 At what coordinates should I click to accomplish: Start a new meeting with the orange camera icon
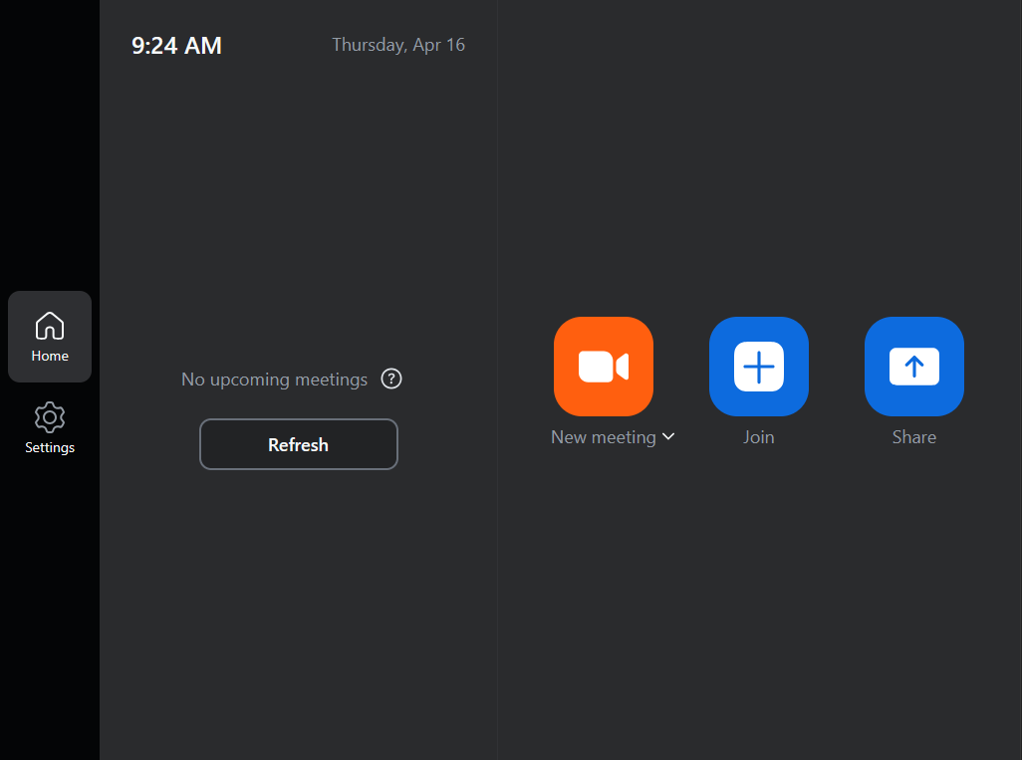coord(603,367)
